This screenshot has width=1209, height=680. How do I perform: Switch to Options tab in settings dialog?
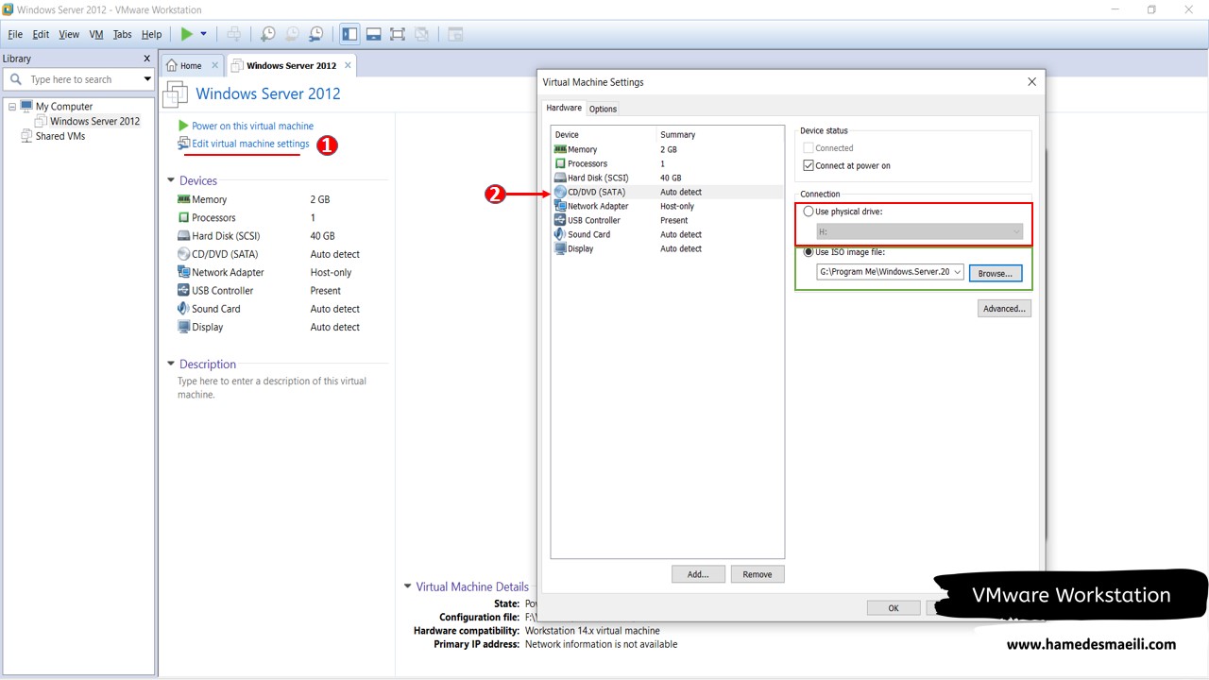603,109
